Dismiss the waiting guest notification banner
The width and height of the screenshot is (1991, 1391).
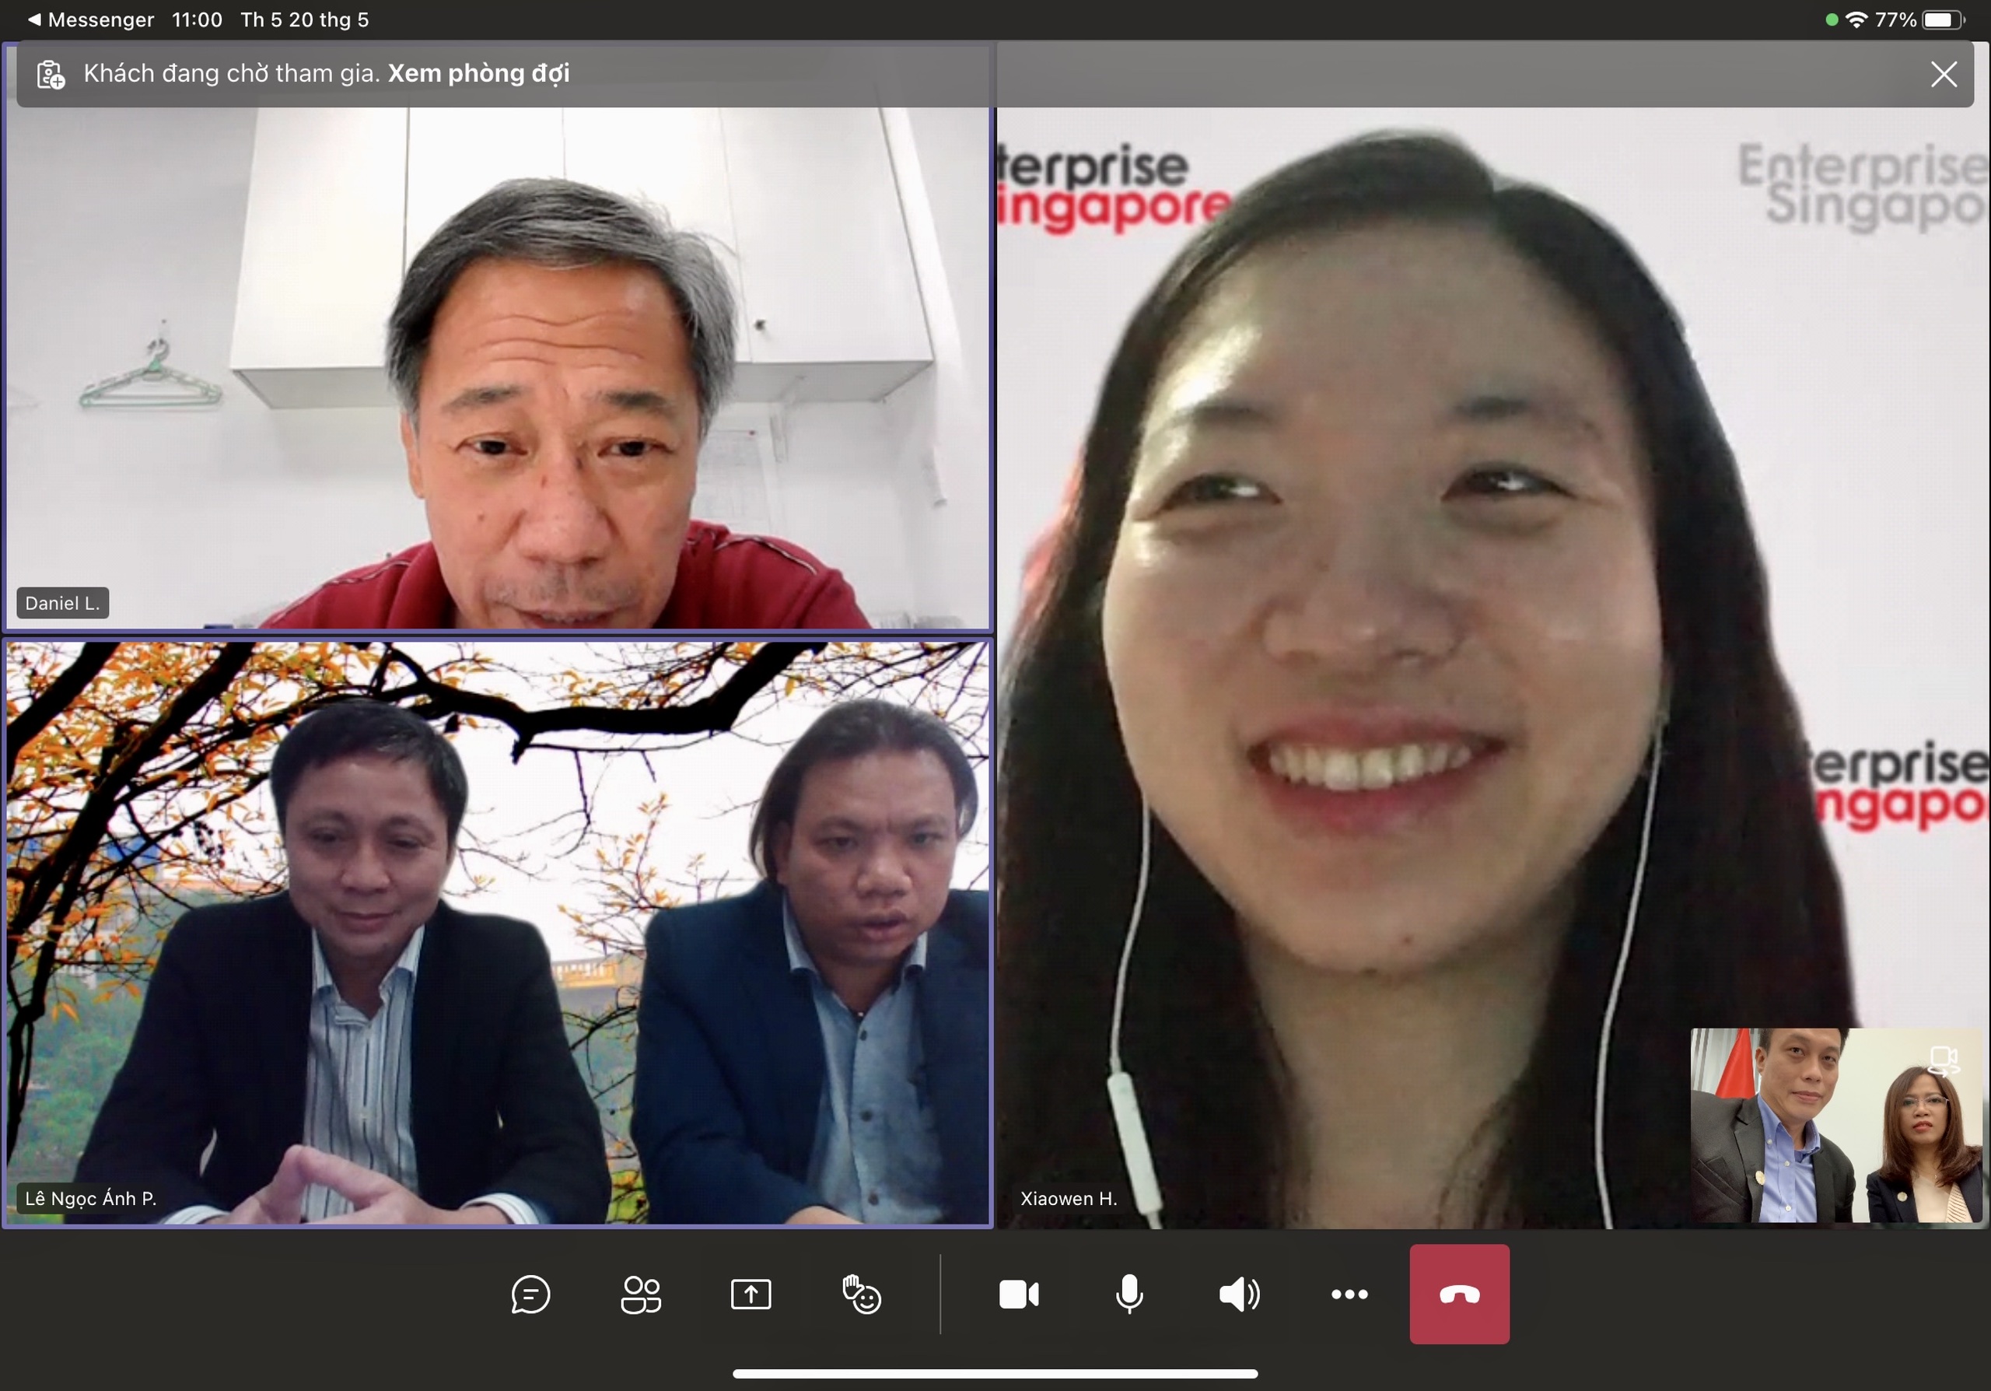tap(1944, 75)
